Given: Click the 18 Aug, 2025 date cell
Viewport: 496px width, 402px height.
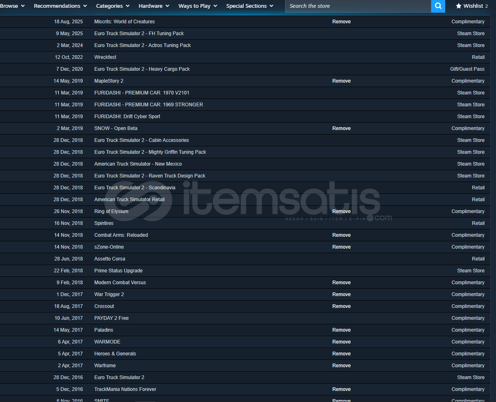Looking at the screenshot, I should tap(68, 22).
